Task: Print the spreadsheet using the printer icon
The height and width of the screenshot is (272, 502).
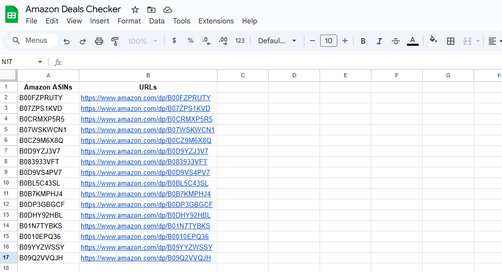Action: click(x=99, y=41)
